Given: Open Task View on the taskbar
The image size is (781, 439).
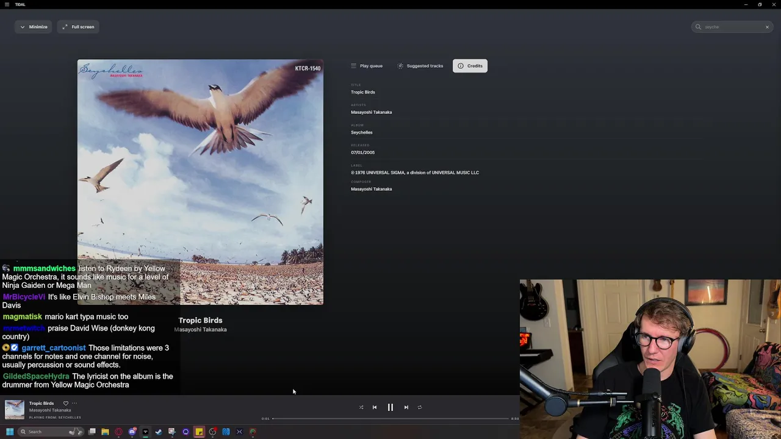Looking at the screenshot, I should tap(92, 432).
